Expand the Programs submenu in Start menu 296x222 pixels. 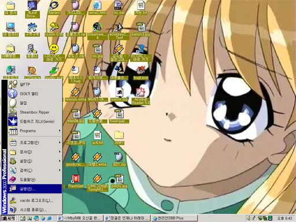click(35, 131)
